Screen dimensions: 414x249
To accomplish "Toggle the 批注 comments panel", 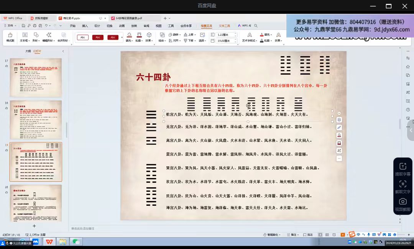I will [308, 234].
